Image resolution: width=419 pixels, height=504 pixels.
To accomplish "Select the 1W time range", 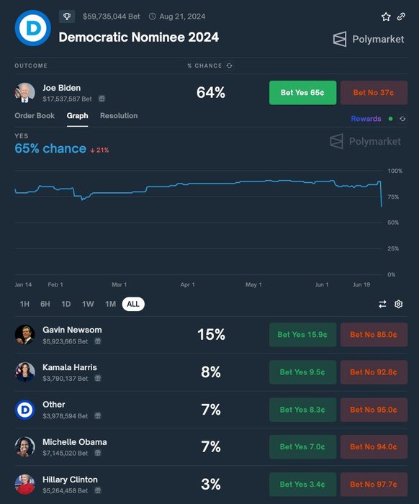I will point(88,304).
